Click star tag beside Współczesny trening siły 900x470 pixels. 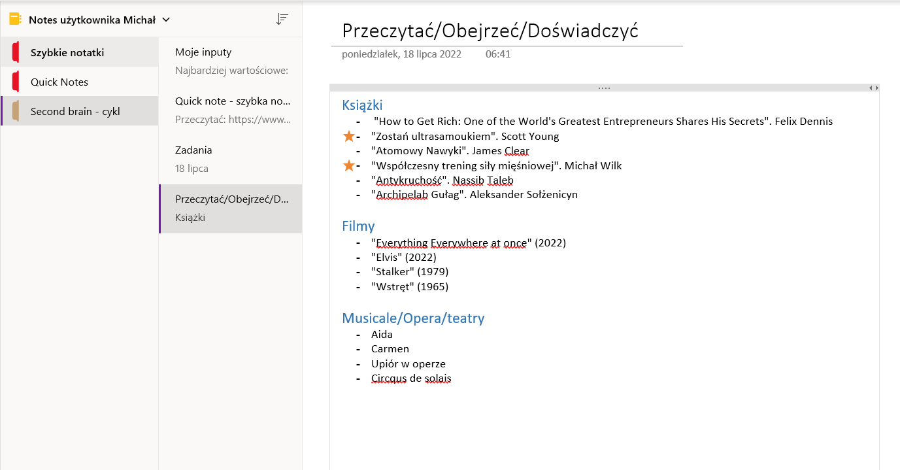349,166
